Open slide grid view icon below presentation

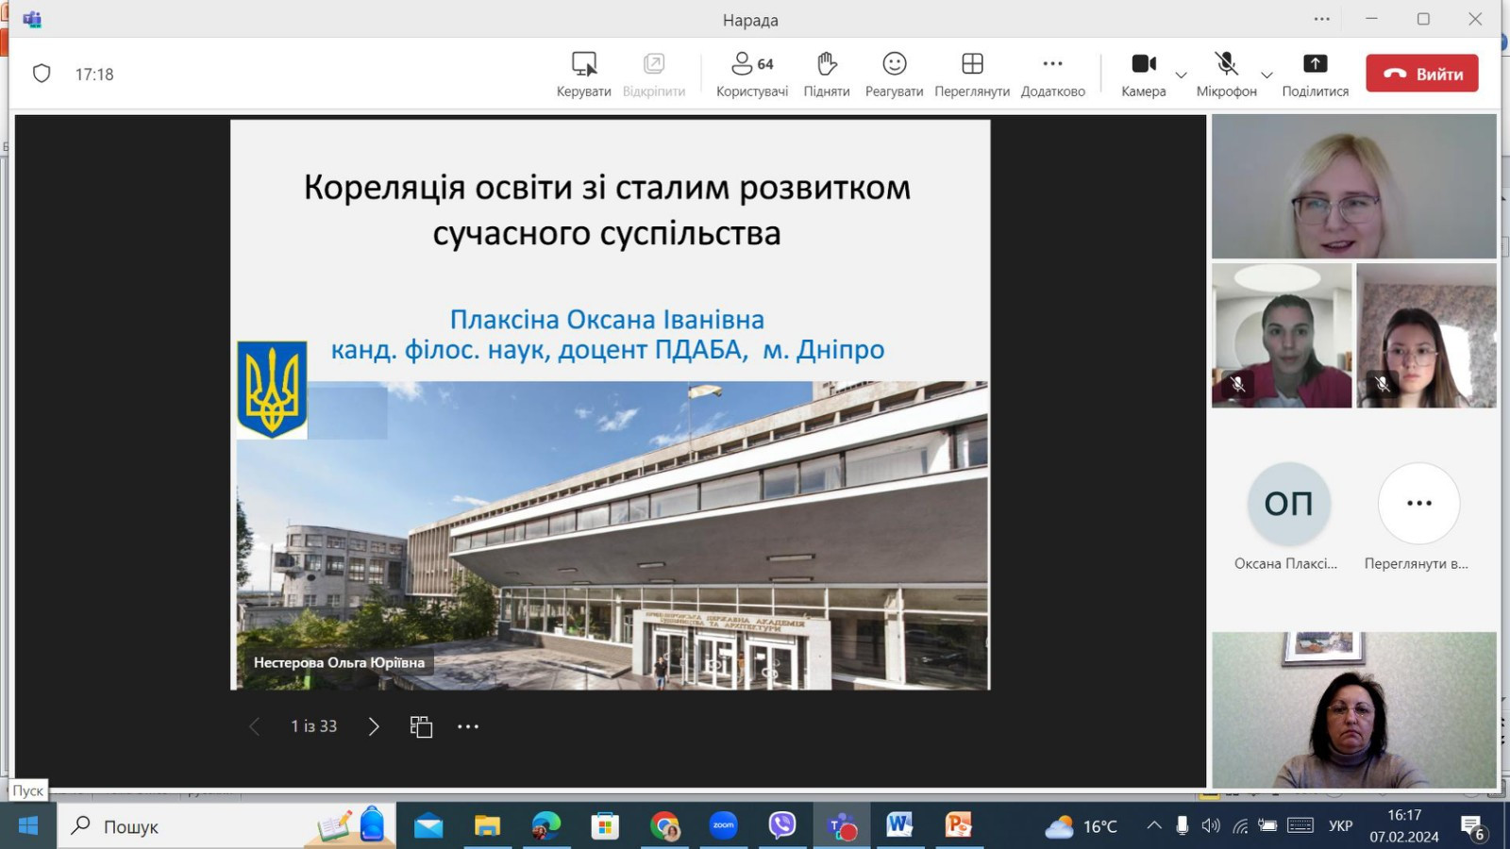click(421, 726)
